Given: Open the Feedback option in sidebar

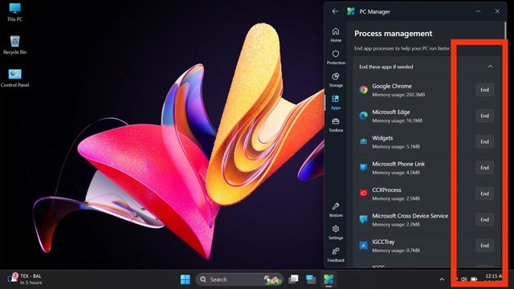Looking at the screenshot, I should pos(336,255).
